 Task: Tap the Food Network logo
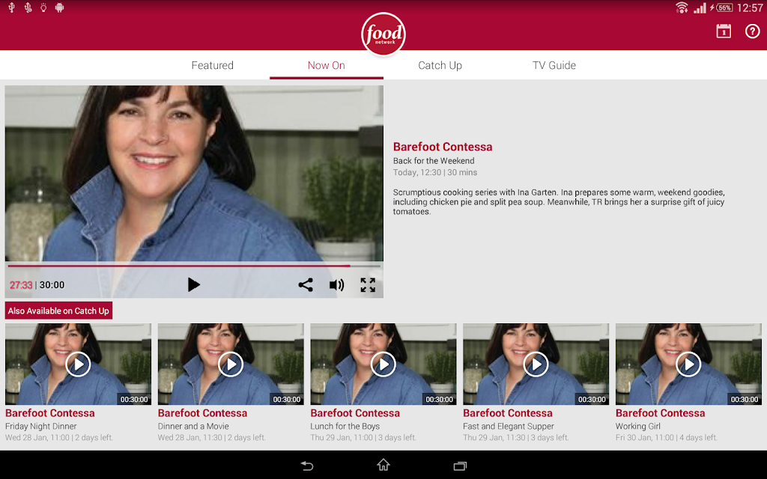click(x=383, y=34)
